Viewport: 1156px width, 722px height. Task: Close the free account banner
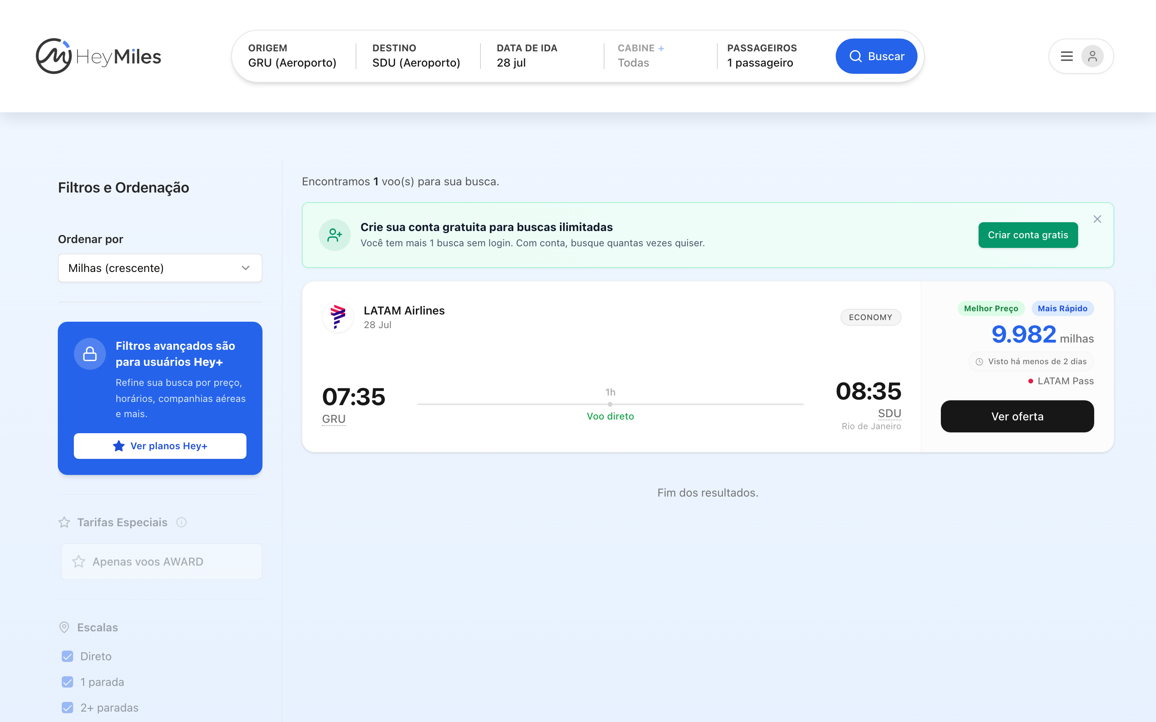[x=1097, y=219]
